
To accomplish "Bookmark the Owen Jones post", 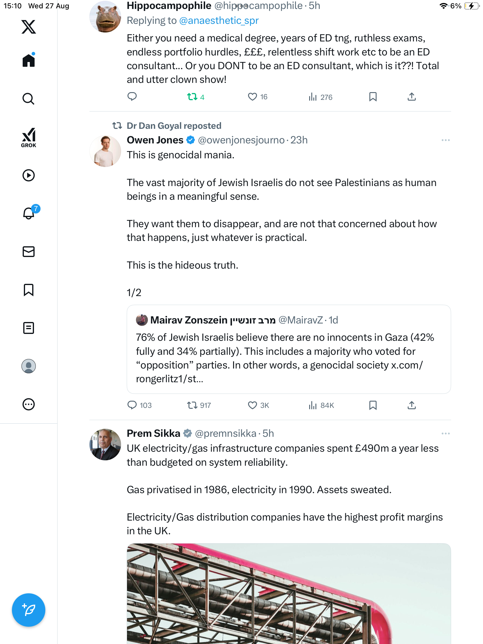I will [x=373, y=405].
